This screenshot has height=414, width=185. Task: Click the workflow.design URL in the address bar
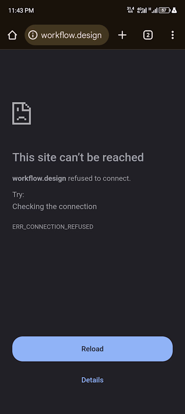(71, 35)
